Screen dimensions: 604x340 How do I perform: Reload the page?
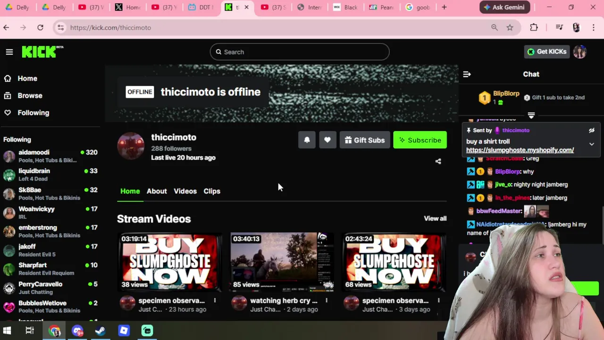(40, 27)
